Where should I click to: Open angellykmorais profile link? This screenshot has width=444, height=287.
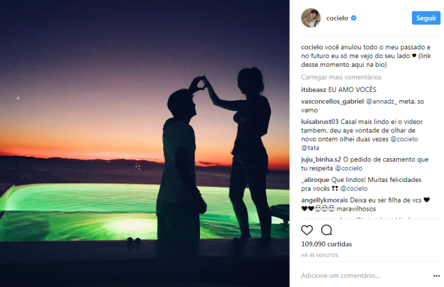[324, 200]
